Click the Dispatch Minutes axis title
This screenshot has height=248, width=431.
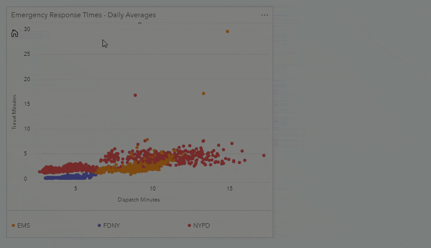pyautogui.click(x=139, y=200)
